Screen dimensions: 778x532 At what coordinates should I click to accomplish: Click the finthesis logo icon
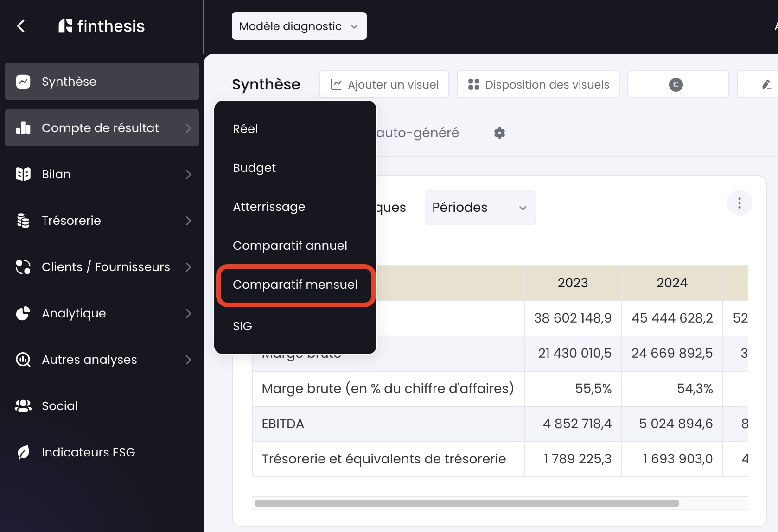pos(65,26)
